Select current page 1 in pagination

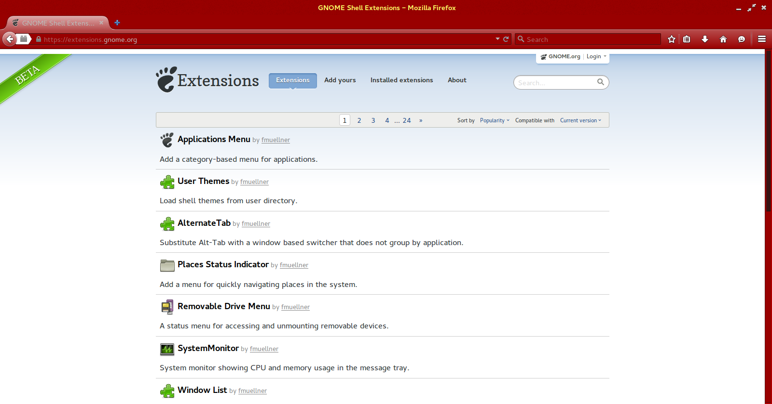point(345,120)
